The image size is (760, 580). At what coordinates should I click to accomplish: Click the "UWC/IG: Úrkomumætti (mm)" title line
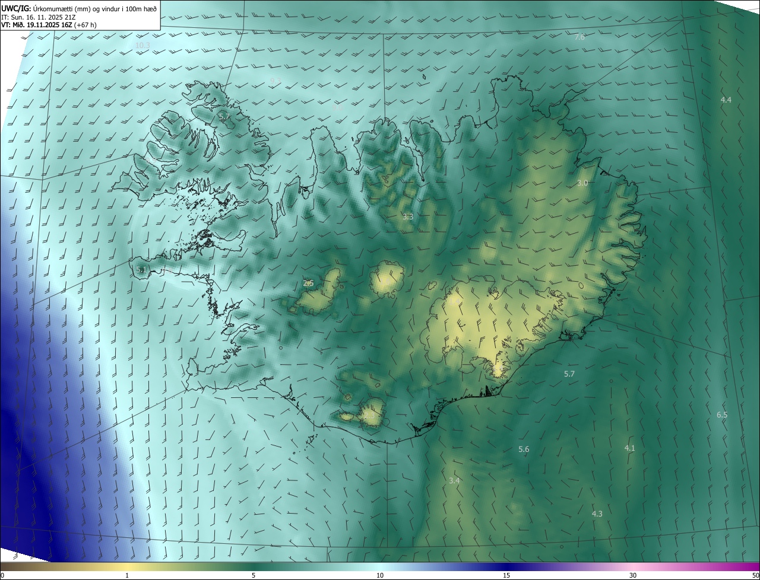tap(79, 8)
